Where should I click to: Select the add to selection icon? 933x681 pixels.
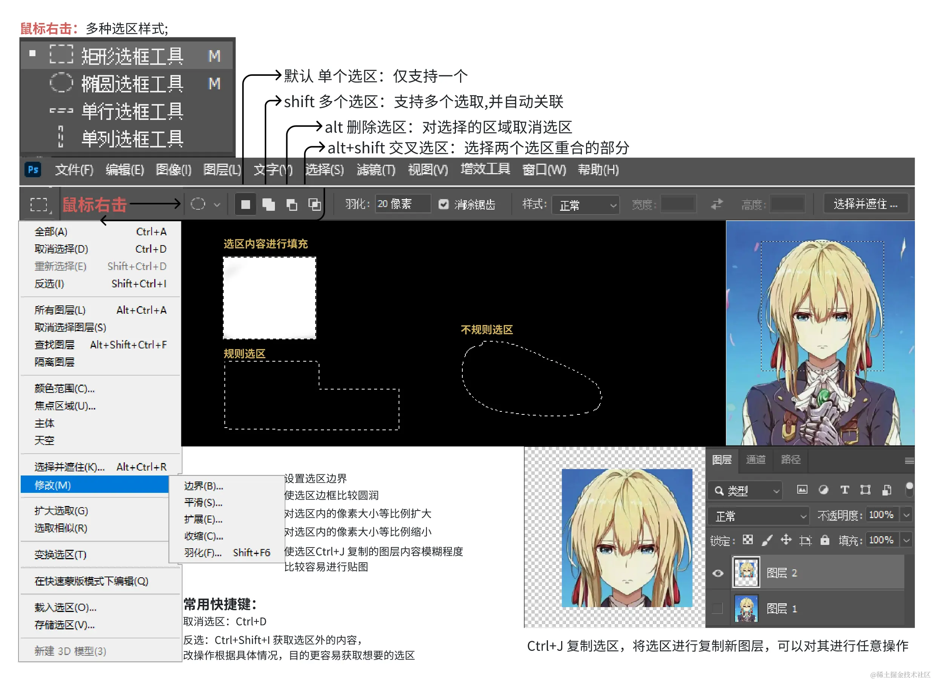(x=269, y=204)
